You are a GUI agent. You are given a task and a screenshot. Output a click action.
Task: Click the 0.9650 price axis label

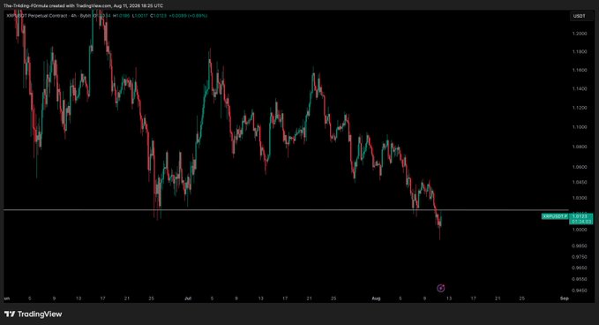(x=580, y=268)
